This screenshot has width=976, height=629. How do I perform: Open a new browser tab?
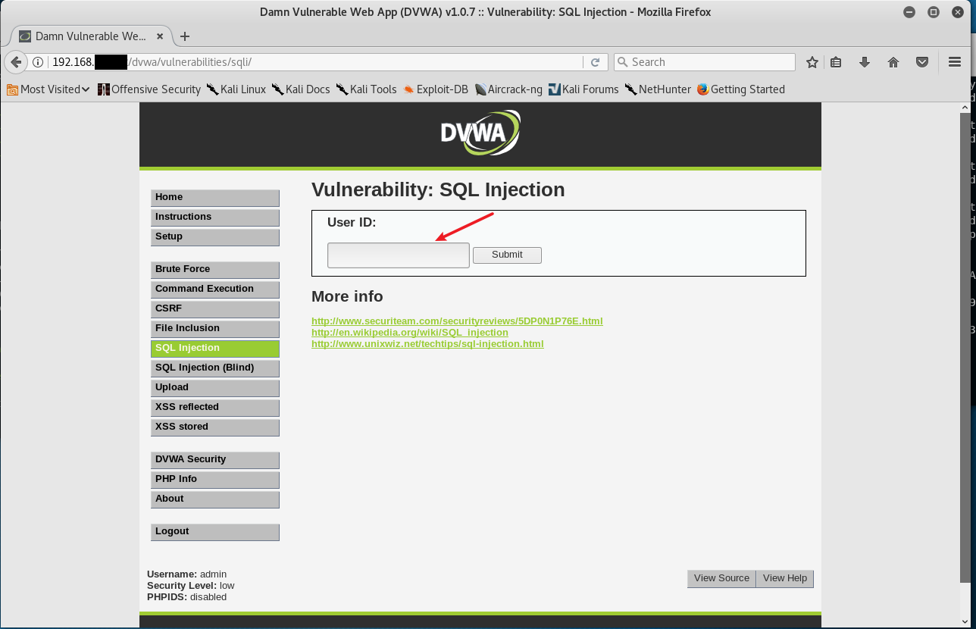click(184, 36)
